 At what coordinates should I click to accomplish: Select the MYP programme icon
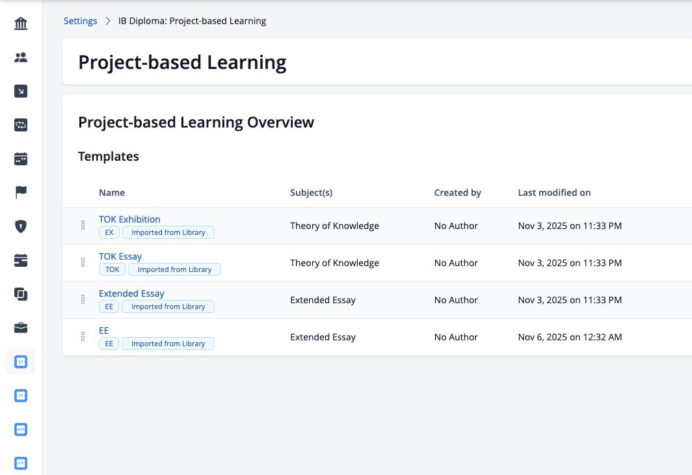tap(21, 429)
